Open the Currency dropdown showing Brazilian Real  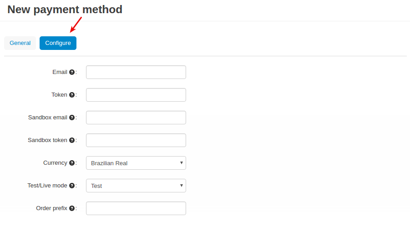tap(136, 163)
